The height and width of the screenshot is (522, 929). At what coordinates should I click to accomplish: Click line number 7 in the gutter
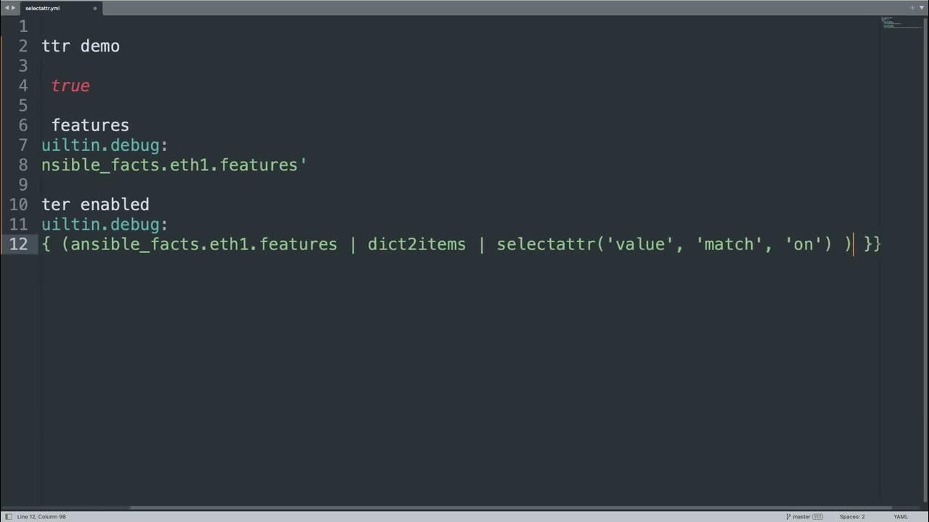coord(23,145)
